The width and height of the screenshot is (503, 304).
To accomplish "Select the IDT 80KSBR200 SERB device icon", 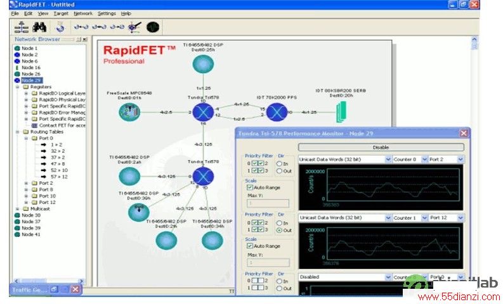I will coord(341,112).
